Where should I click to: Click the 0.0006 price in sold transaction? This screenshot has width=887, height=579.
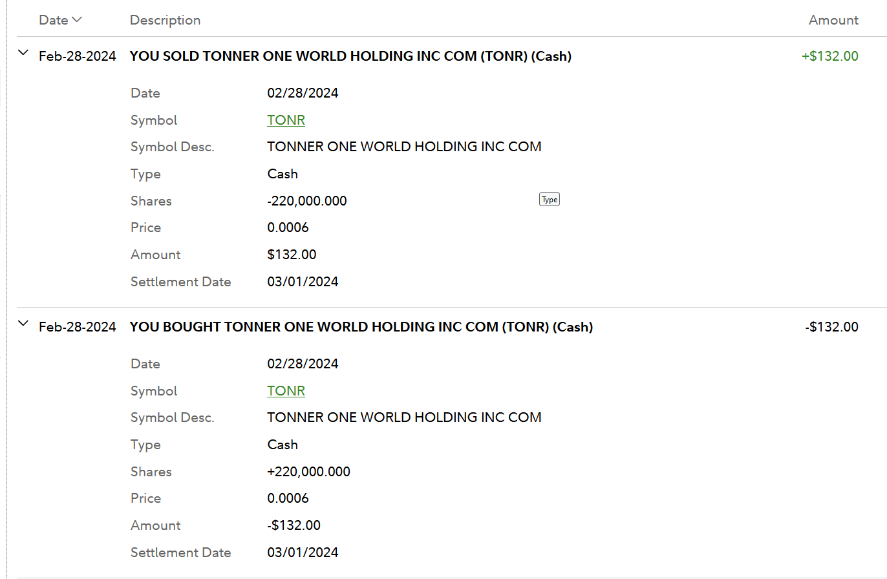(288, 227)
